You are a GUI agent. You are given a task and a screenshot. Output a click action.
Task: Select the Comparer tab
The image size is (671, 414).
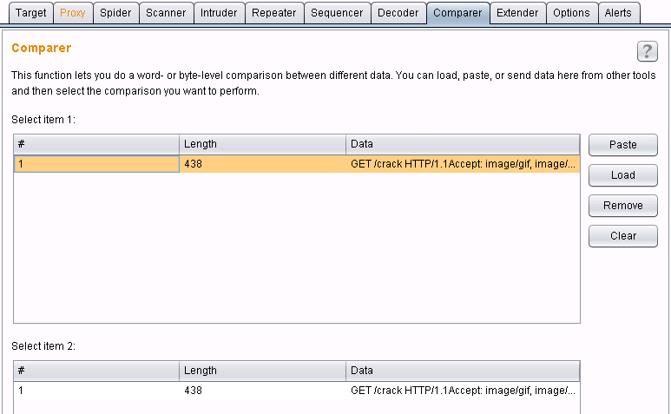(457, 13)
